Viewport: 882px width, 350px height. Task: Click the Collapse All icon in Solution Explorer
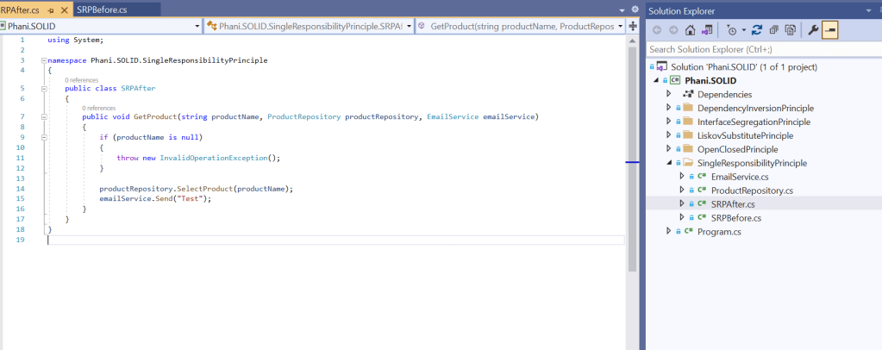point(773,30)
